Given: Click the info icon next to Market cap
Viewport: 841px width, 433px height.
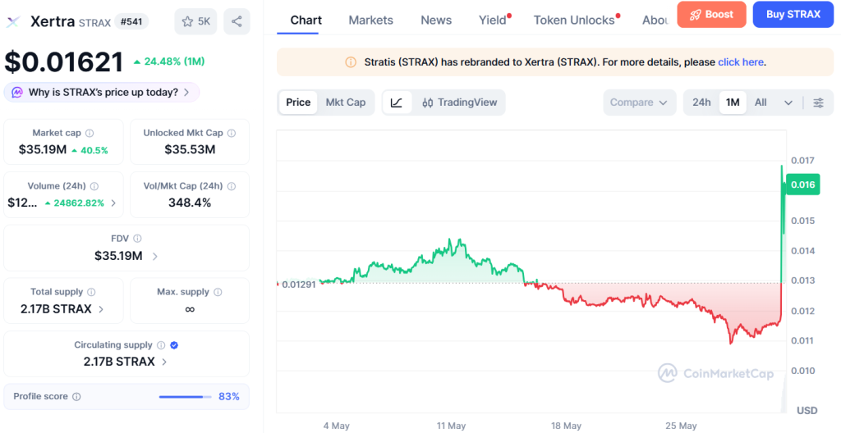Looking at the screenshot, I should tap(90, 133).
